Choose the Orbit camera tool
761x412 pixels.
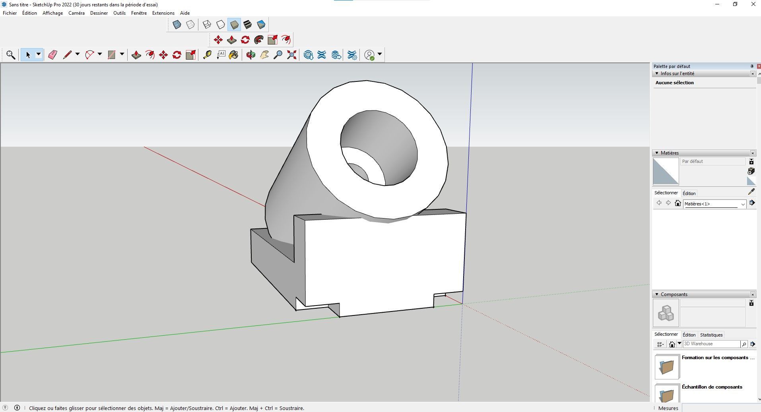(x=250, y=55)
